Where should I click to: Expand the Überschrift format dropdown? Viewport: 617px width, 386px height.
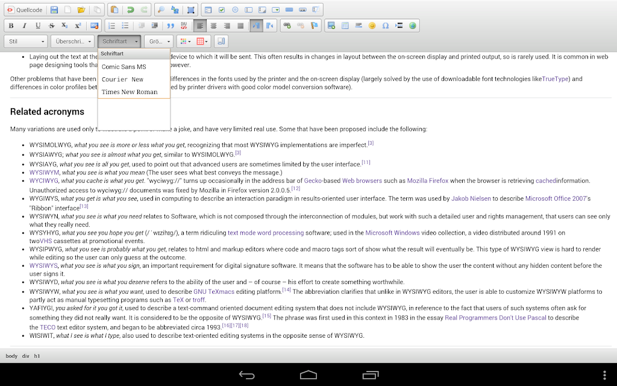(x=72, y=42)
